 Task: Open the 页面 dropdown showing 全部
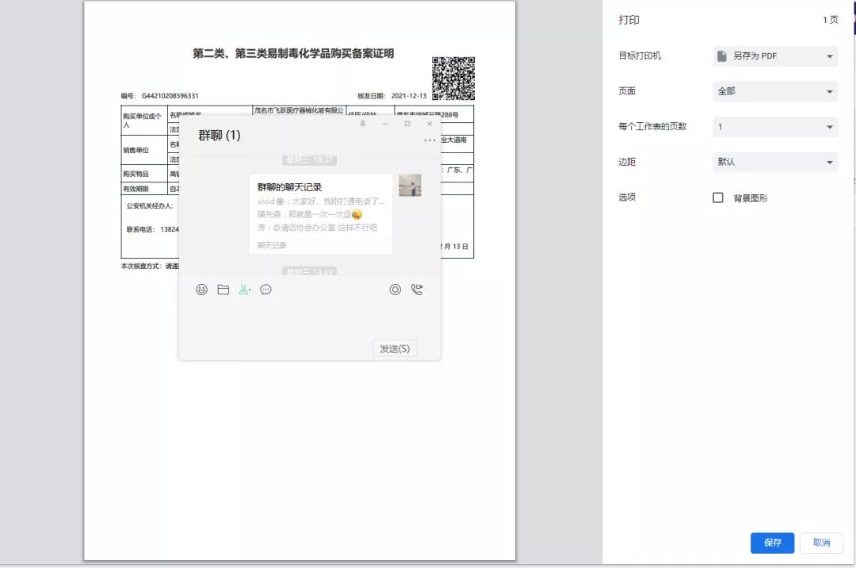[x=775, y=91]
